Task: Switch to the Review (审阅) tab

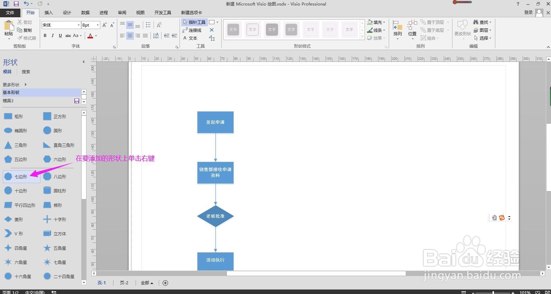Action: click(x=122, y=13)
